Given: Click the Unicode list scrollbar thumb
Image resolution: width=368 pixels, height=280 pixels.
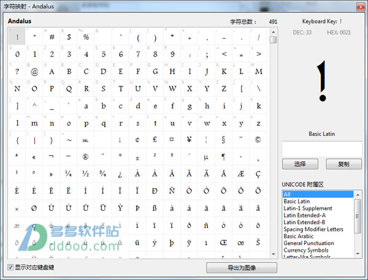Looking at the screenshot, I should point(358,216).
